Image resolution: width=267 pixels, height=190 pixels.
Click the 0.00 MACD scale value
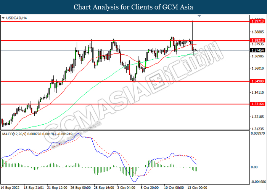pyautogui.click(x=254, y=167)
